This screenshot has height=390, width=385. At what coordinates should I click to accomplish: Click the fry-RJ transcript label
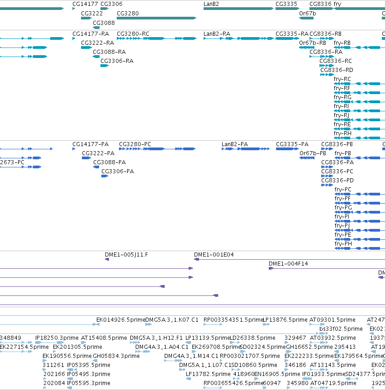[x=342, y=115]
